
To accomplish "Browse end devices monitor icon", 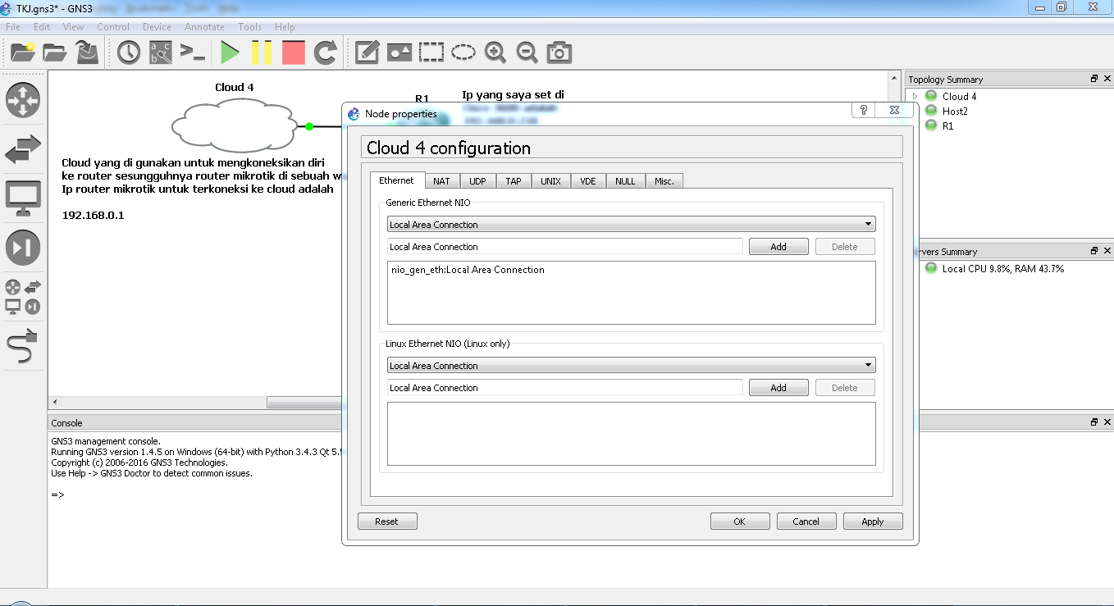I will [23, 198].
